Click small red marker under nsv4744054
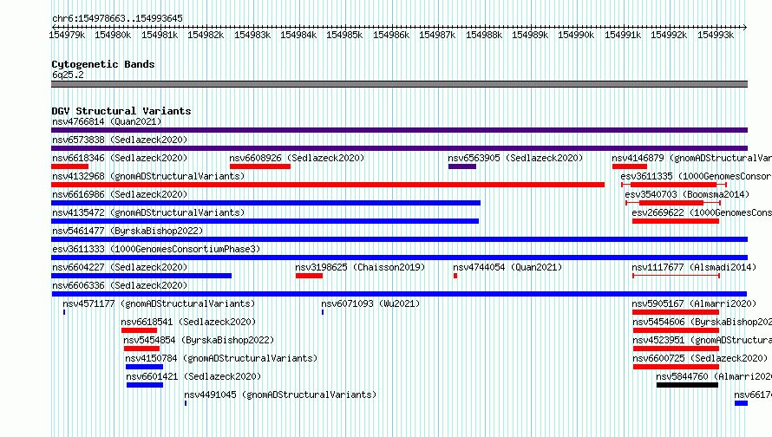 pyautogui.click(x=455, y=276)
